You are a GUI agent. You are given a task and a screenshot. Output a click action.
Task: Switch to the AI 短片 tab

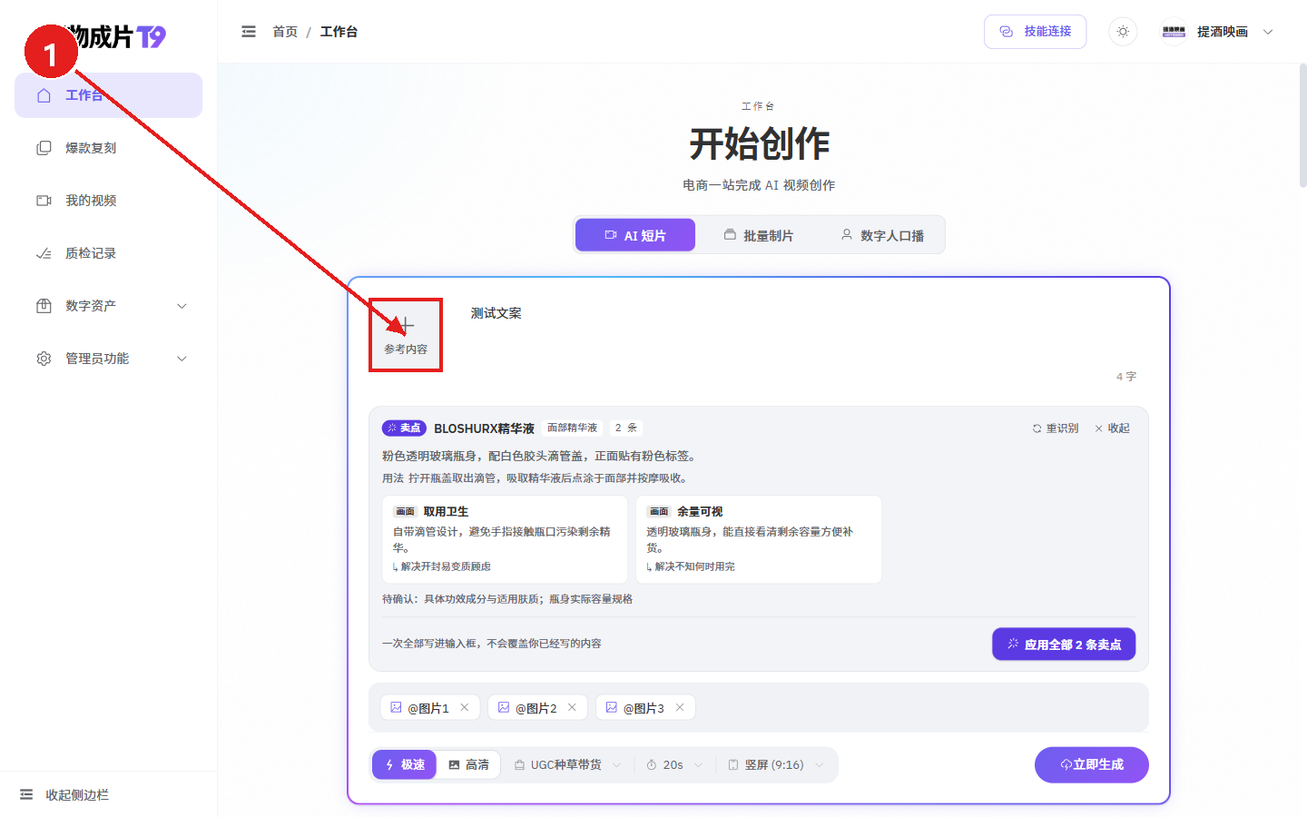click(x=635, y=235)
